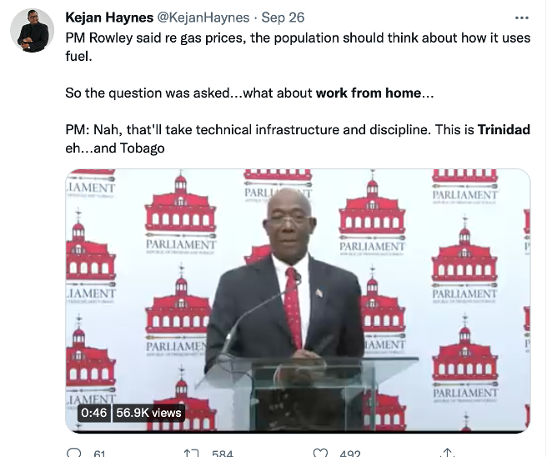Screen dimensions: 557x457
Task: Select bold 'Trinidad' word in tweet
Action: tap(504, 129)
